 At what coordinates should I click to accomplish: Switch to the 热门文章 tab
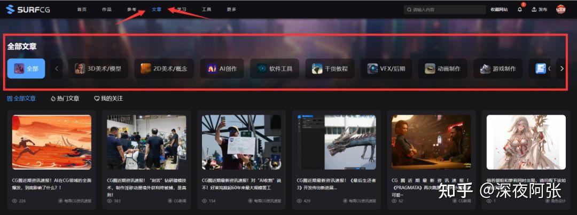tap(65, 99)
